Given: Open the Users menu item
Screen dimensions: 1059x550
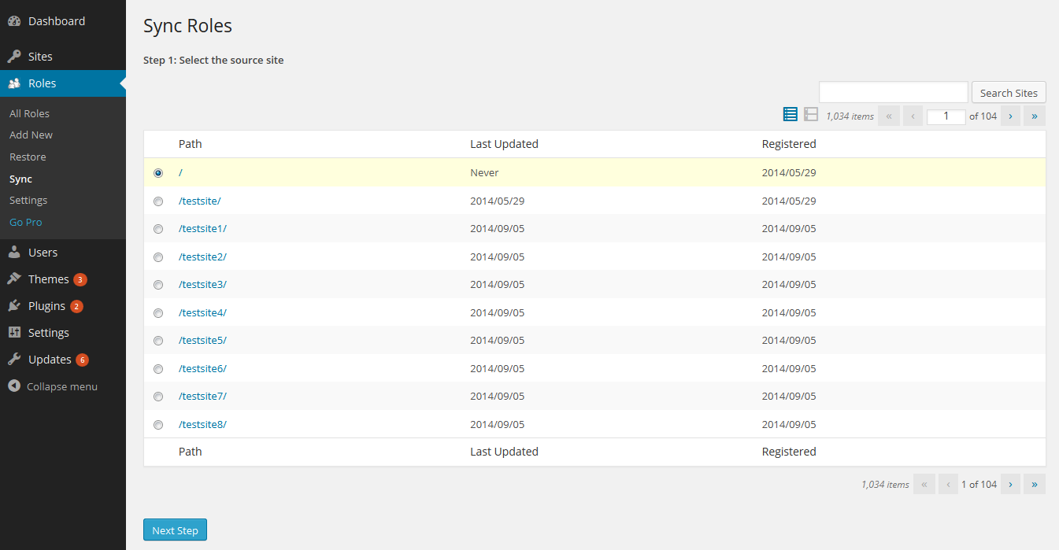Looking at the screenshot, I should coord(63,253).
